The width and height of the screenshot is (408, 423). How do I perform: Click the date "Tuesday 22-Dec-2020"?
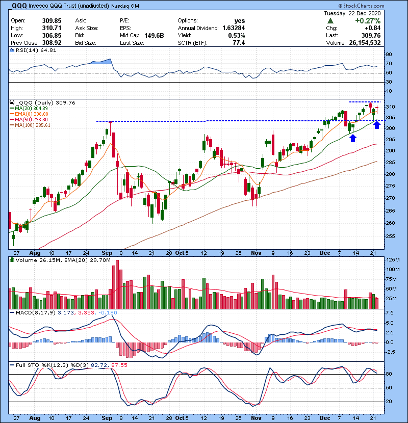pyautogui.click(x=352, y=13)
